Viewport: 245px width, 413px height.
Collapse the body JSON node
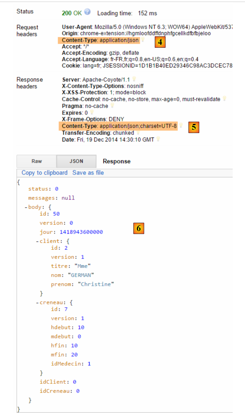(26, 207)
